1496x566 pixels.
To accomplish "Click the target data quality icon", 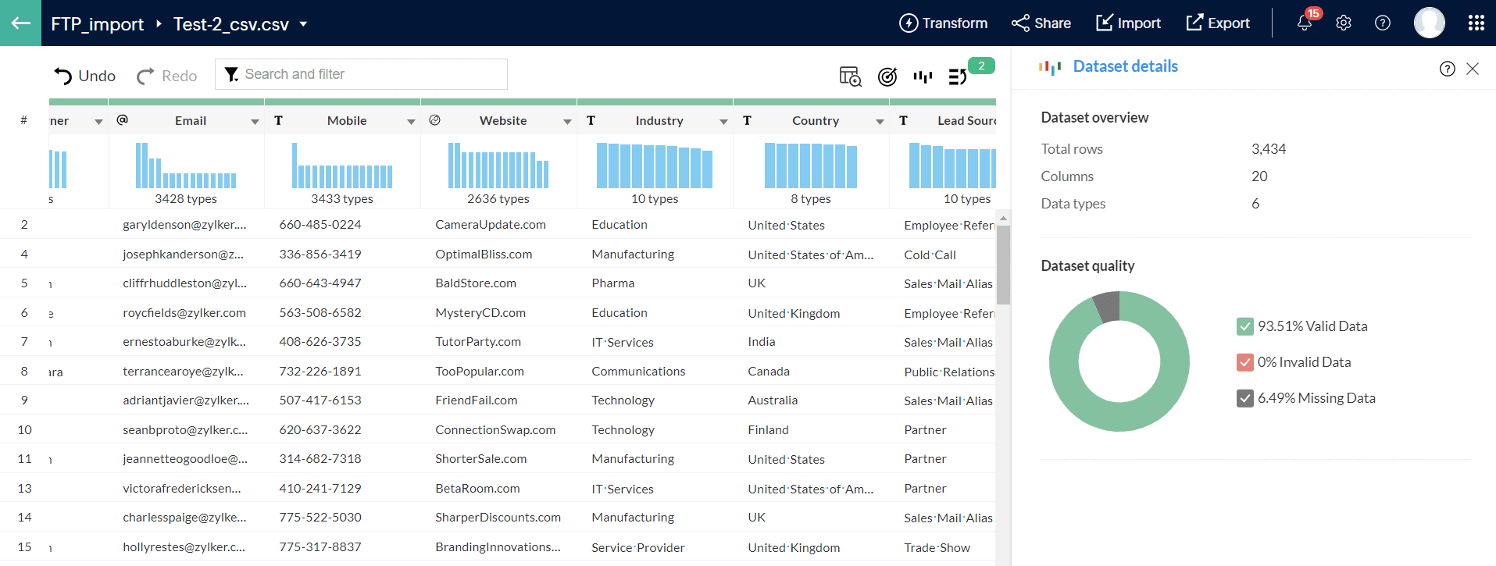I will coord(887,76).
